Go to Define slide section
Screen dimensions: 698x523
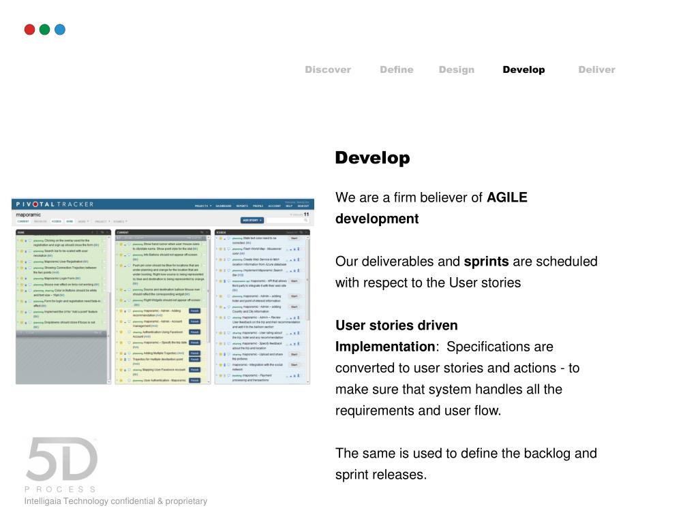pyautogui.click(x=397, y=69)
